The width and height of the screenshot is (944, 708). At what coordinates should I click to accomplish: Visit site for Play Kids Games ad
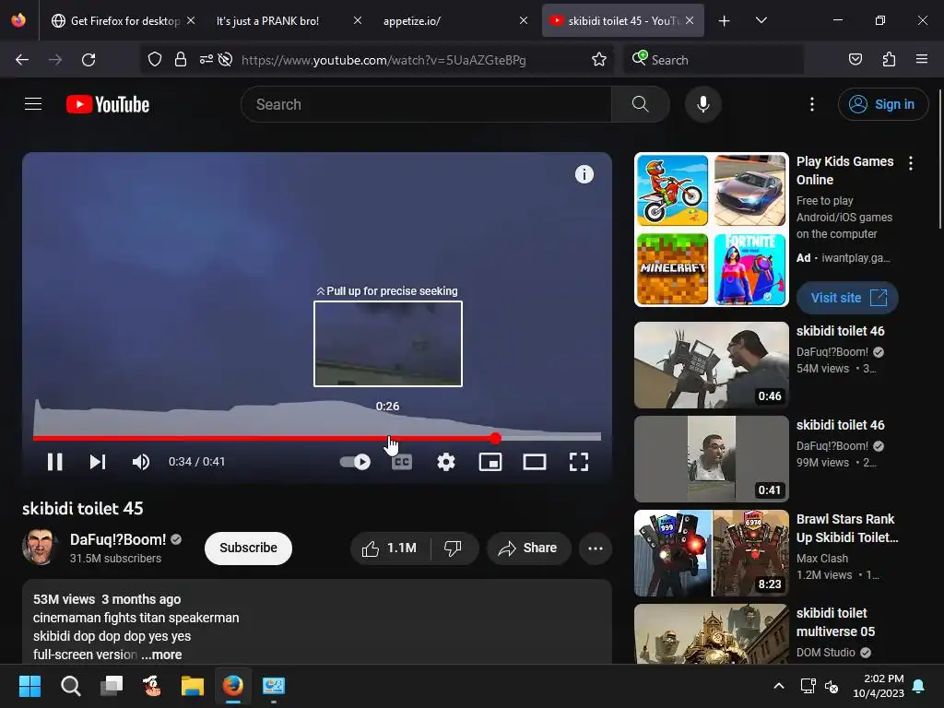click(847, 298)
